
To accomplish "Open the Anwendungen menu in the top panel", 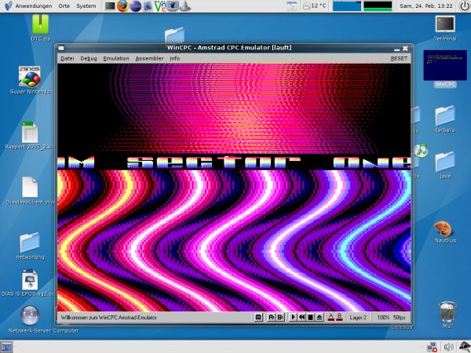I will point(34,6).
